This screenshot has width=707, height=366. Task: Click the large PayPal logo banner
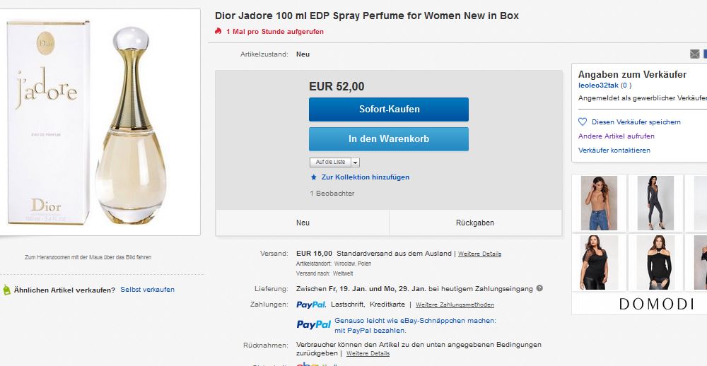pos(314,324)
